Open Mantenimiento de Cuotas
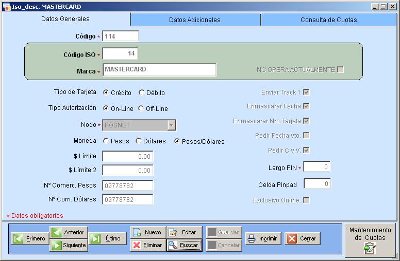The height and width of the screenshot is (261, 400). [x=371, y=240]
